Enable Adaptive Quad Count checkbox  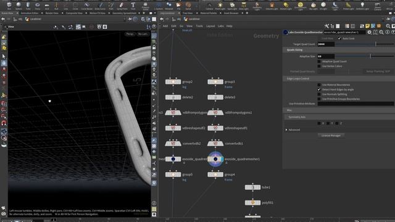click(x=319, y=62)
